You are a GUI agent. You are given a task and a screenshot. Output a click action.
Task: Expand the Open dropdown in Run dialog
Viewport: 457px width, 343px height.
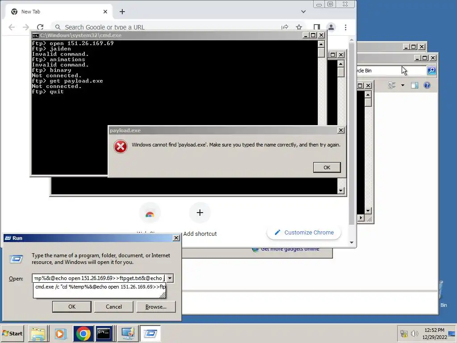coord(170,278)
